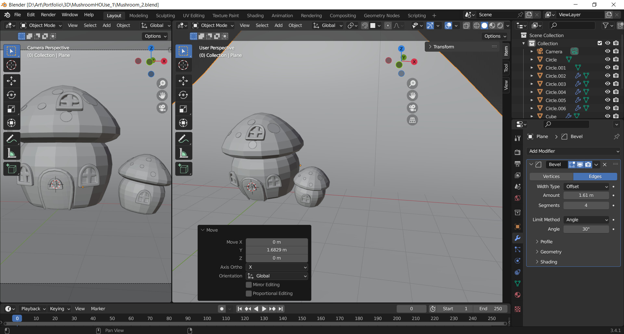The image size is (624, 334).
Task: Click the Add Cube tool in right viewport
Action: click(x=183, y=169)
